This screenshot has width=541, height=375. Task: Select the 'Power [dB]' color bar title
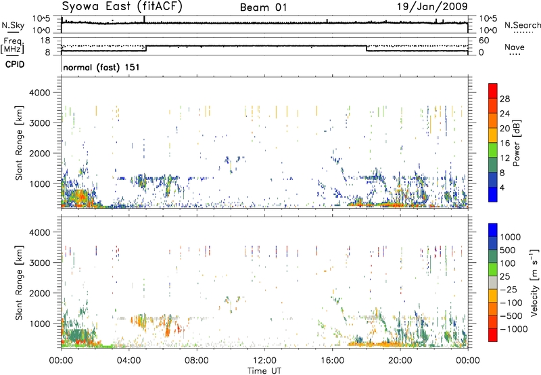pyautogui.click(x=516, y=143)
